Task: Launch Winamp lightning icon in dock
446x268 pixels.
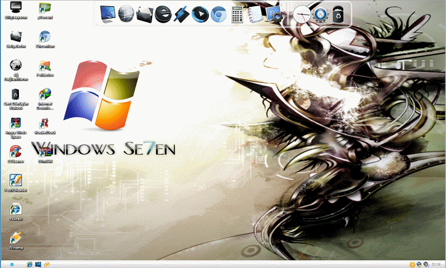Action: point(182,14)
